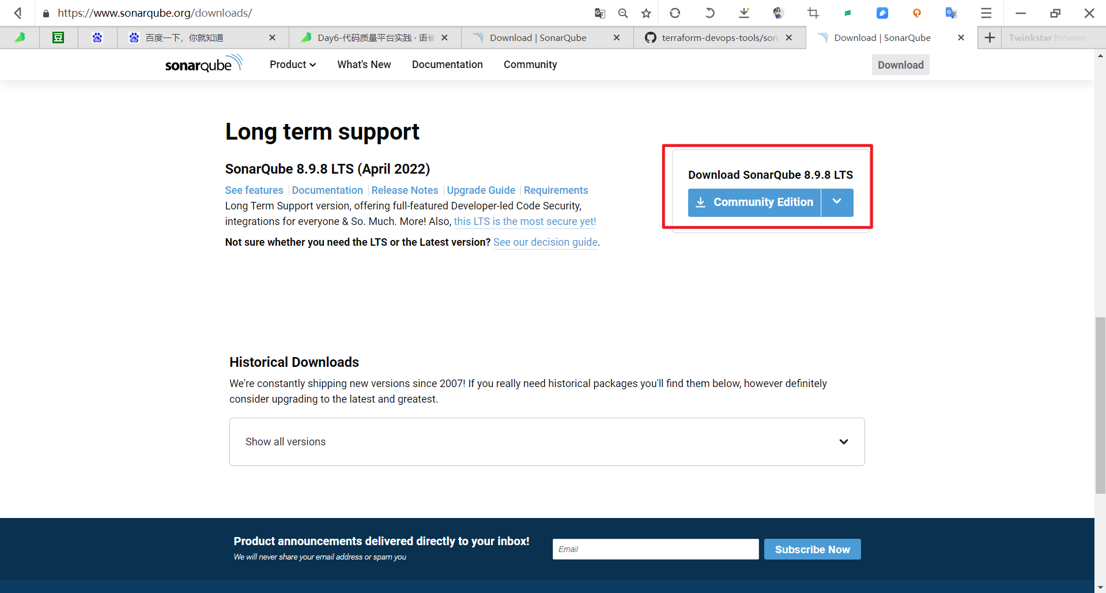The height and width of the screenshot is (593, 1106).
Task: Open the Requirements link
Action: 556,190
